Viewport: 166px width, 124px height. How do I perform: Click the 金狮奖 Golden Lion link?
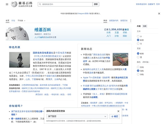coord(94,97)
